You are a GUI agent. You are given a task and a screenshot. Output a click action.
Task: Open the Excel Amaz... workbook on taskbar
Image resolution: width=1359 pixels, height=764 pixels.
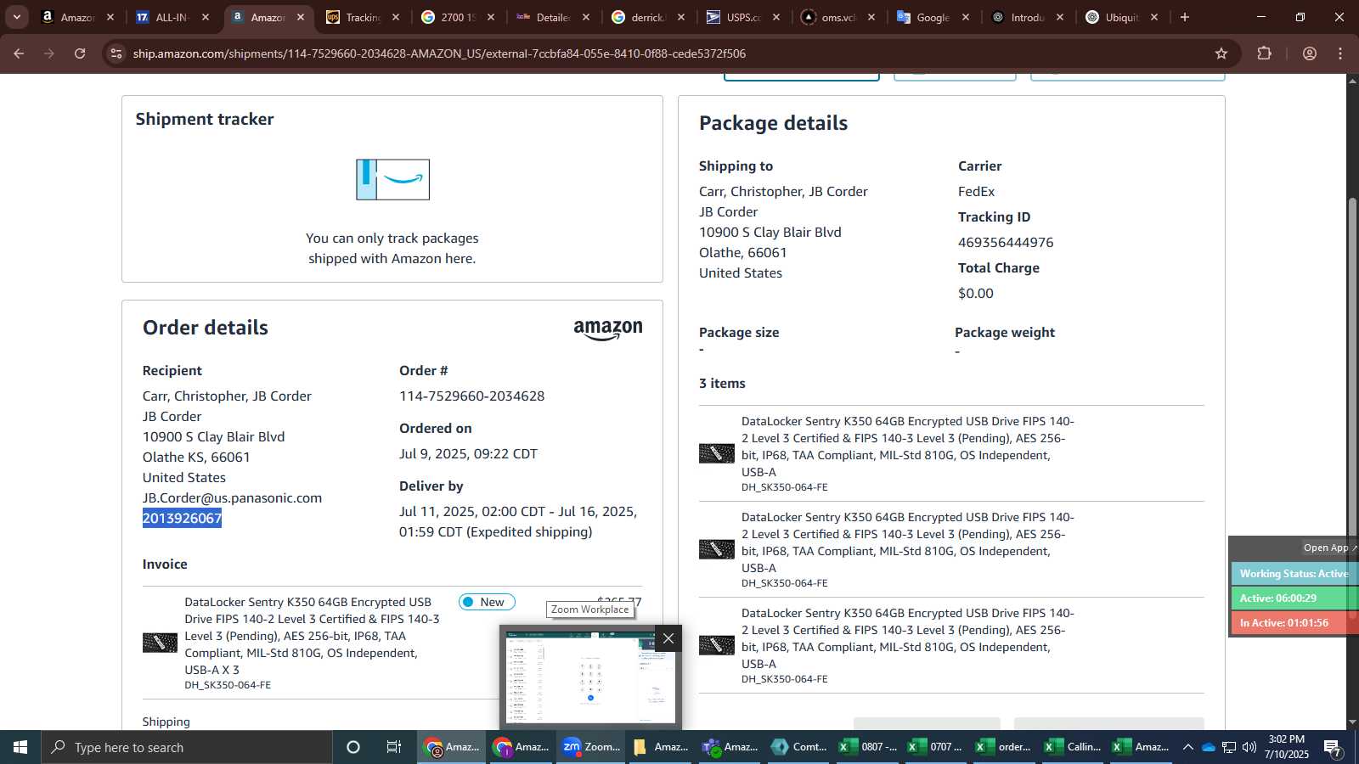point(1143,747)
